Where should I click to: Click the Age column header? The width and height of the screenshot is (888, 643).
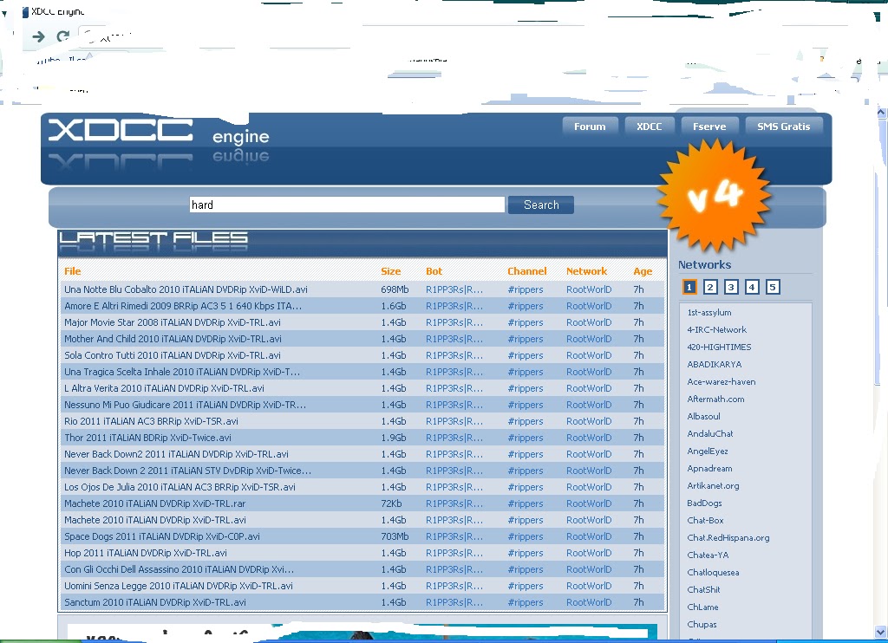(643, 271)
